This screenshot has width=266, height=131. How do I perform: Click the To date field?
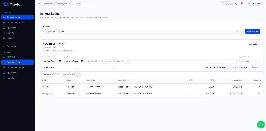[75, 61]
